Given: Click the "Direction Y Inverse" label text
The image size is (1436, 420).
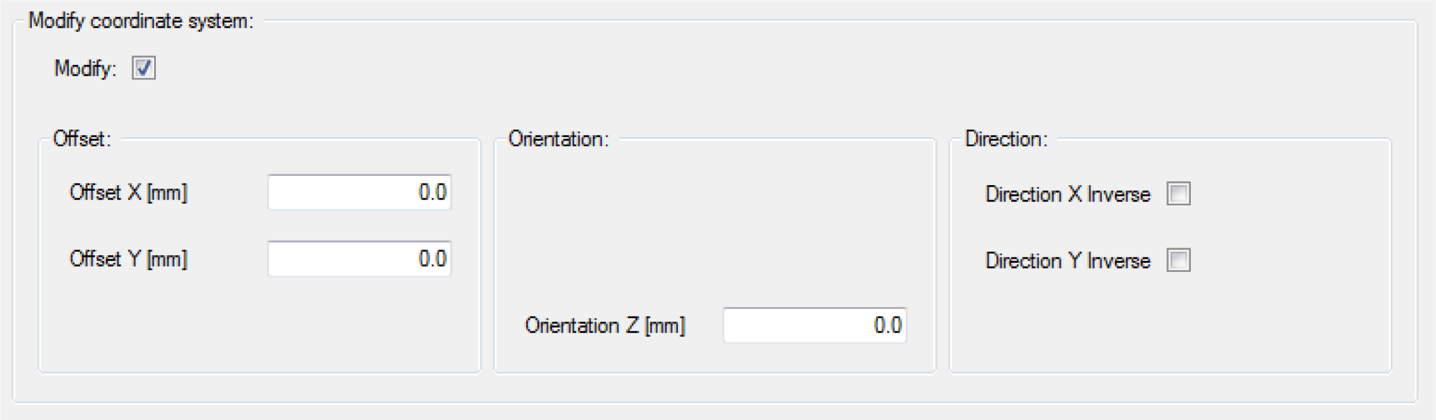Looking at the screenshot, I should coord(1067,261).
